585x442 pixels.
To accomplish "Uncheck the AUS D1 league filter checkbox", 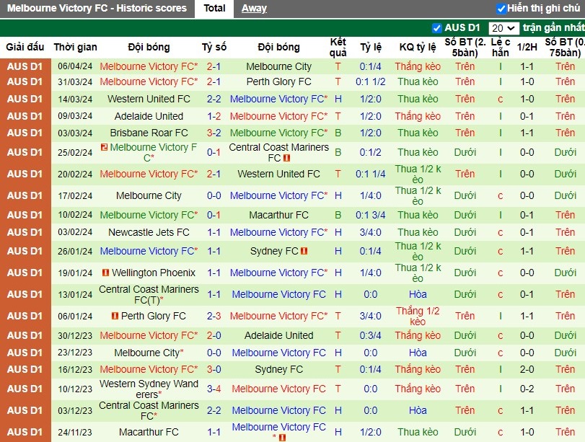I will [x=436, y=28].
